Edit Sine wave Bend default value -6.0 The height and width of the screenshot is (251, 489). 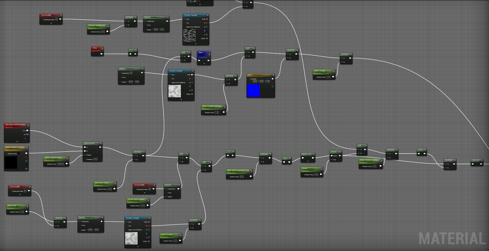tap(110, 189)
